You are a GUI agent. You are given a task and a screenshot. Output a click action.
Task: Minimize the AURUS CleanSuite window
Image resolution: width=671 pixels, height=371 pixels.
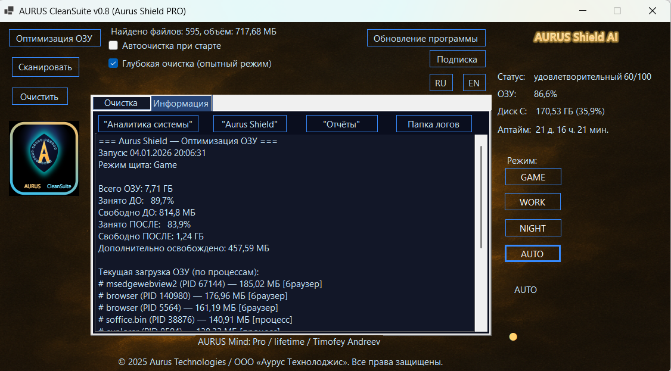click(x=583, y=11)
